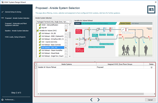Check the Variable Air Volume Reheat row checkbox
This screenshot has width=158, height=103.
tap(36, 67)
